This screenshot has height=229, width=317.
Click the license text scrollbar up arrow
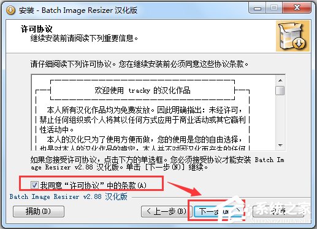(x=280, y=80)
